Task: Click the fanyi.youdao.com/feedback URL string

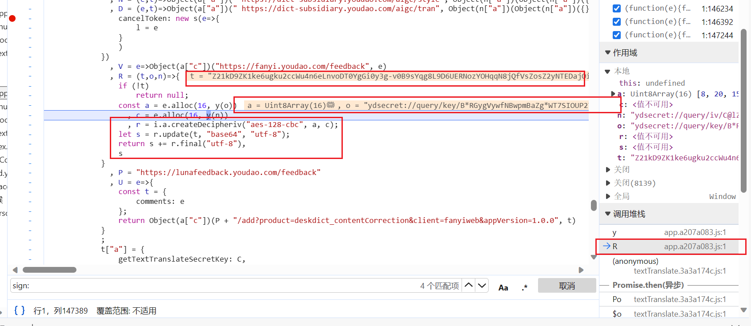Action: (292, 66)
